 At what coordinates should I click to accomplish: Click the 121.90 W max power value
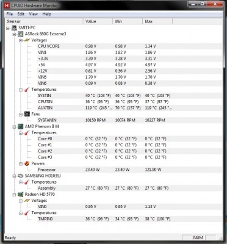click(153, 170)
